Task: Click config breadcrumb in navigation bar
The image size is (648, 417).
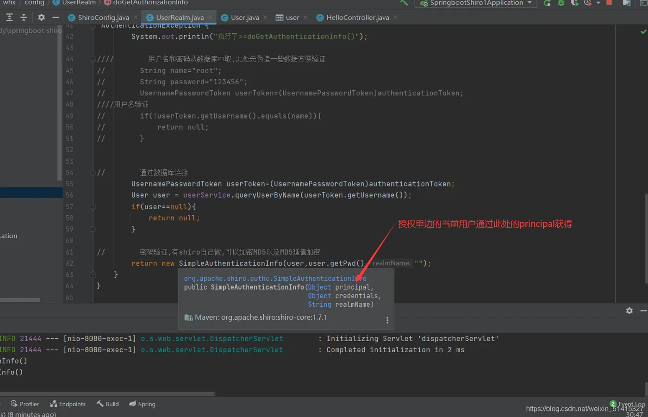Action: (x=34, y=3)
